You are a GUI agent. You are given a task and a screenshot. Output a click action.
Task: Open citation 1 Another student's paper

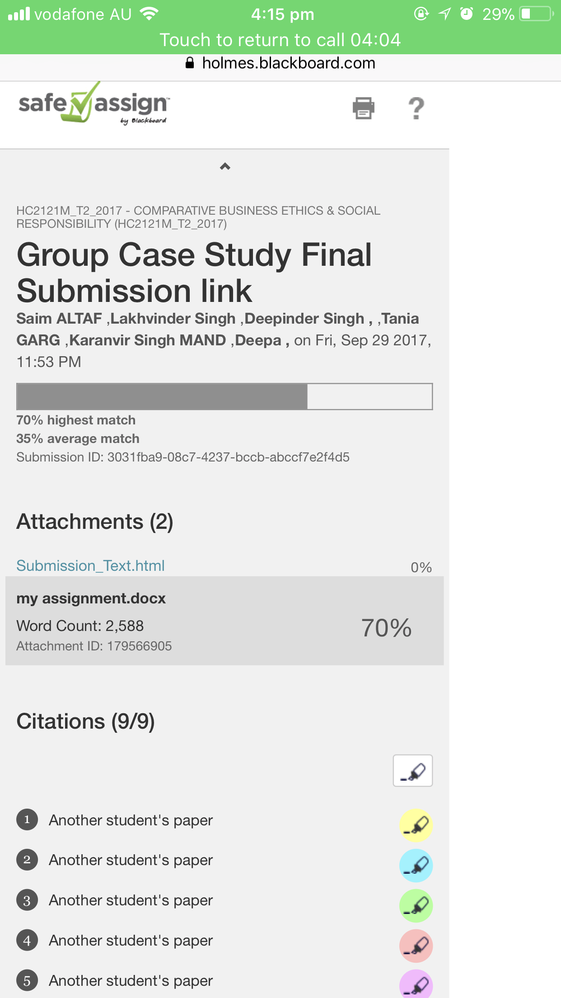(x=131, y=820)
